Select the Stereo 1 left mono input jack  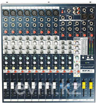[x=63, y=23]
